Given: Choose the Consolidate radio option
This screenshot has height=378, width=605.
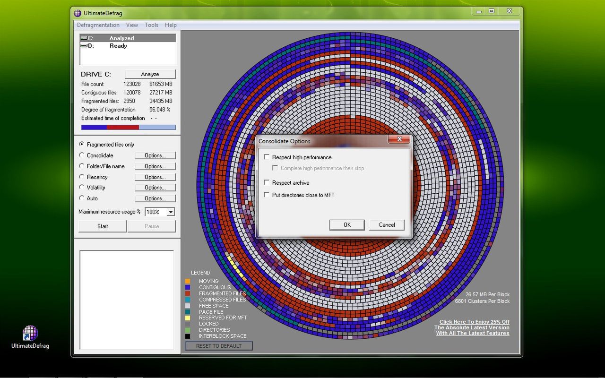Looking at the screenshot, I should click(82, 155).
